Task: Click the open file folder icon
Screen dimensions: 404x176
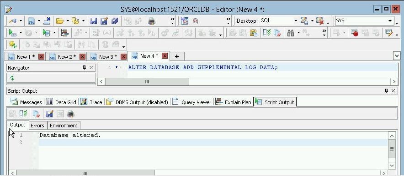Action: 60,21
